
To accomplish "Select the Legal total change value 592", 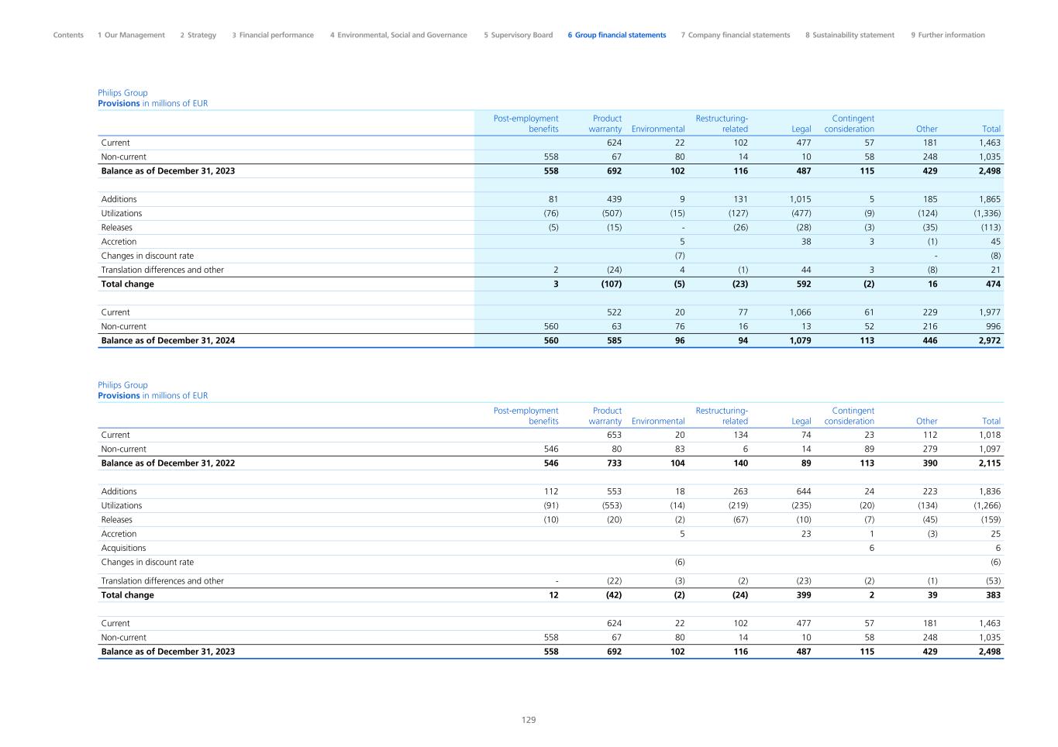I will pyautogui.click(x=804, y=284).
